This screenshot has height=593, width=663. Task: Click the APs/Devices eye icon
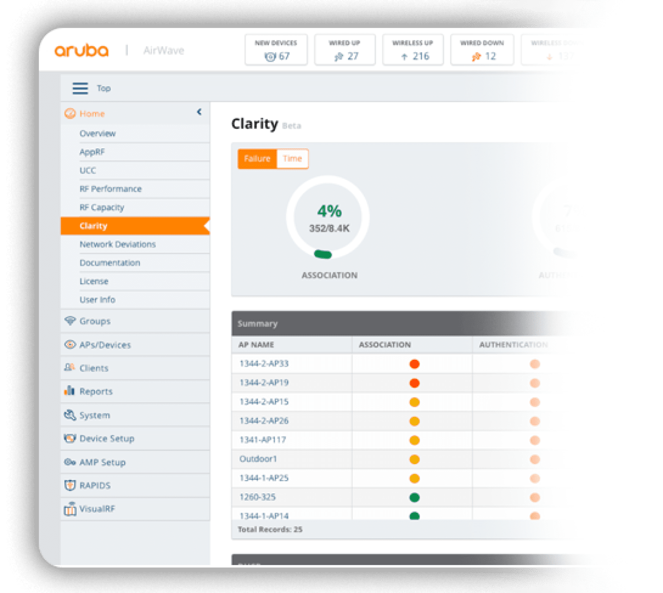tap(69, 345)
